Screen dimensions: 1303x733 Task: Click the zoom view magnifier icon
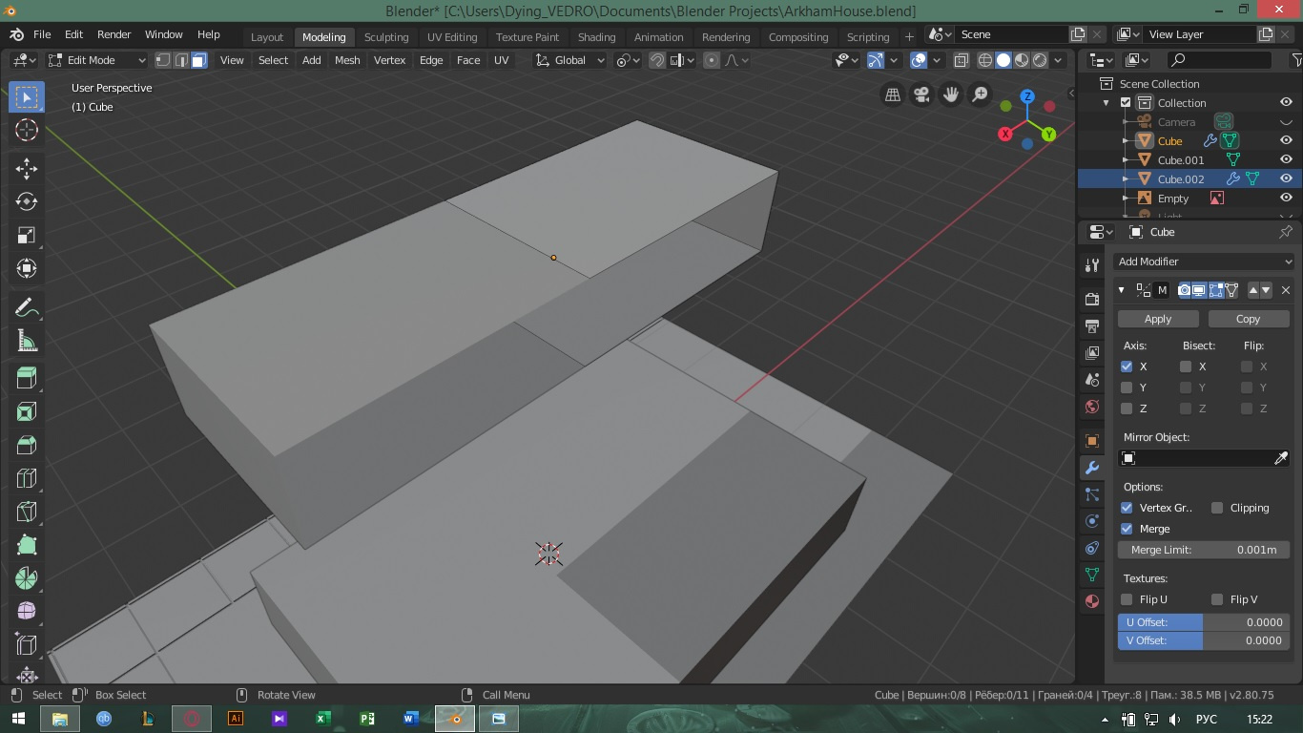point(980,94)
